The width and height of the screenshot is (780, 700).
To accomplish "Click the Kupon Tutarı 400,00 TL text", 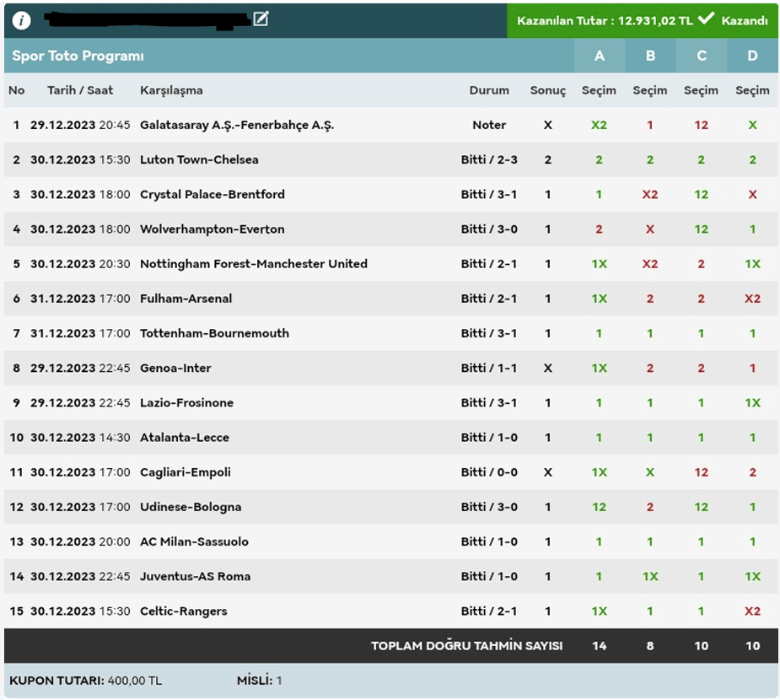I will [x=86, y=681].
